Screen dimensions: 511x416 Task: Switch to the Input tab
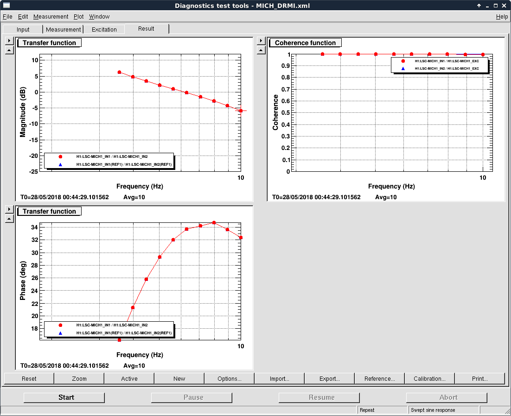point(23,29)
